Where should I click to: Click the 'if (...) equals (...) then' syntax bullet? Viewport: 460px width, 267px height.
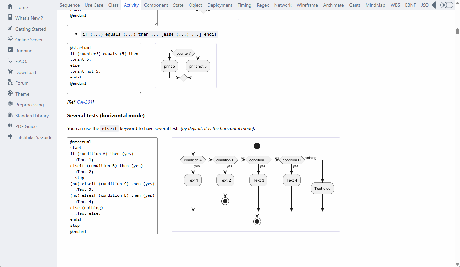point(149,34)
